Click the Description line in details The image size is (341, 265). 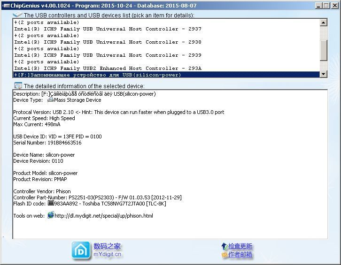[x=85, y=94]
